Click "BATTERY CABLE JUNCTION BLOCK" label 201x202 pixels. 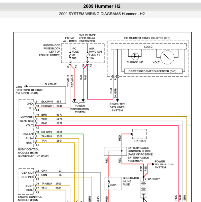[x=139, y=149]
